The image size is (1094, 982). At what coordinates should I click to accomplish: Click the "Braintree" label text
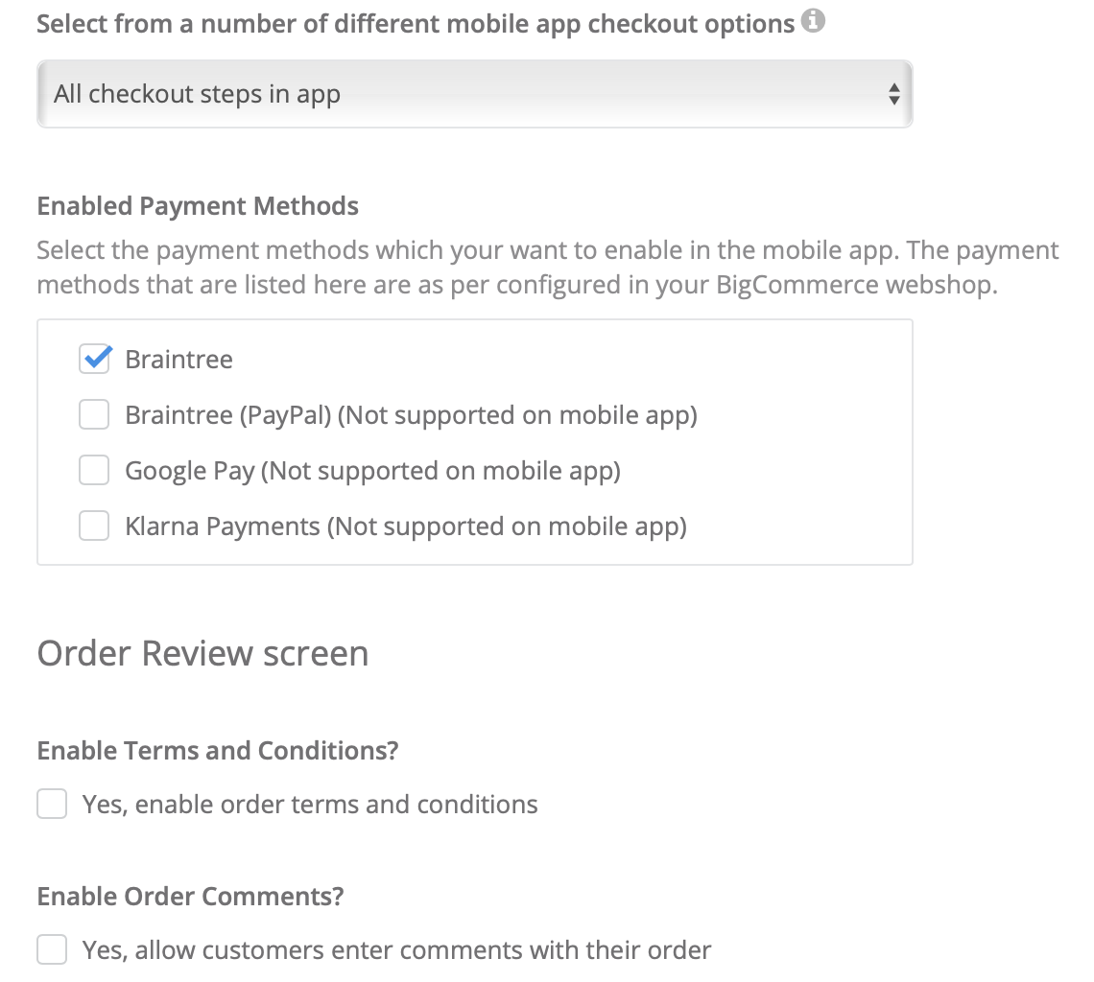(178, 359)
